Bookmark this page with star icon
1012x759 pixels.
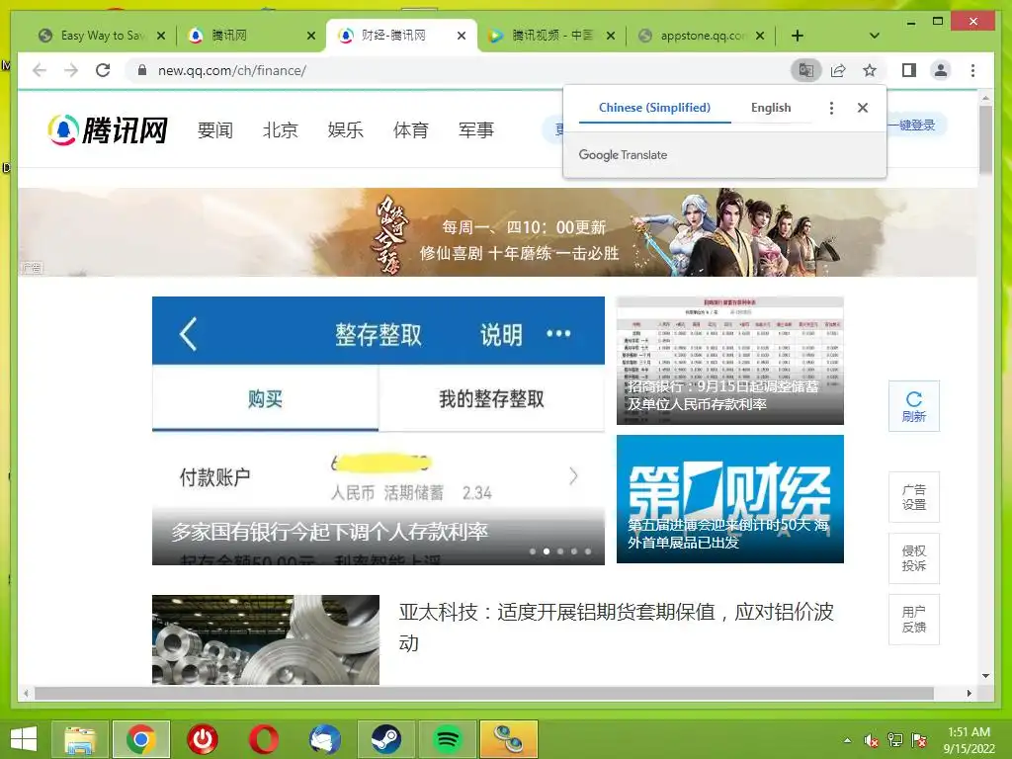tap(870, 70)
